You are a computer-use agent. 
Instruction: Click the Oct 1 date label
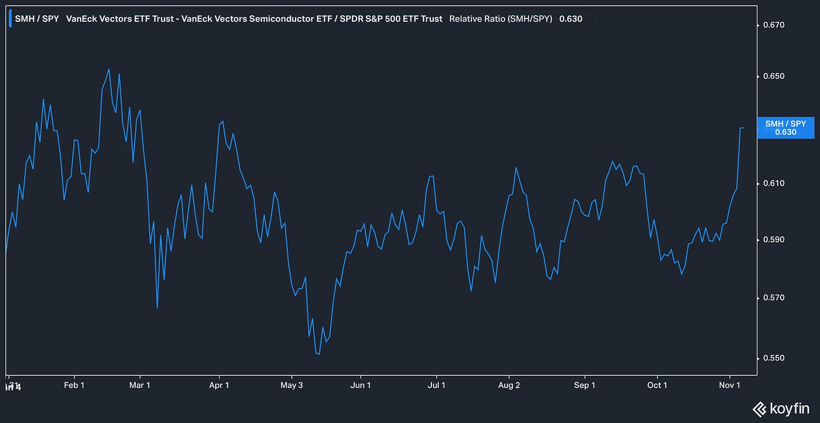click(x=657, y=385)
